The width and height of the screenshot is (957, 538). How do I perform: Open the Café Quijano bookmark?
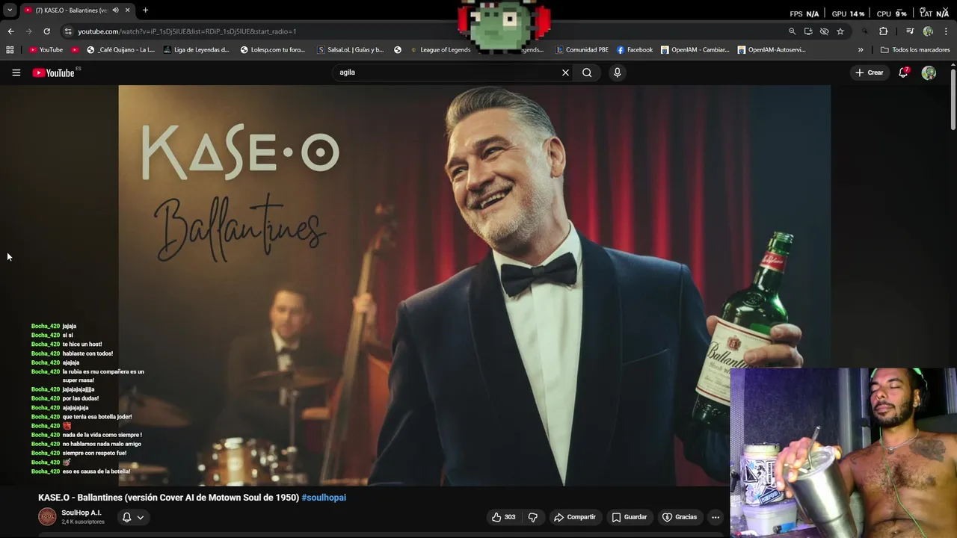pos(121,50)
